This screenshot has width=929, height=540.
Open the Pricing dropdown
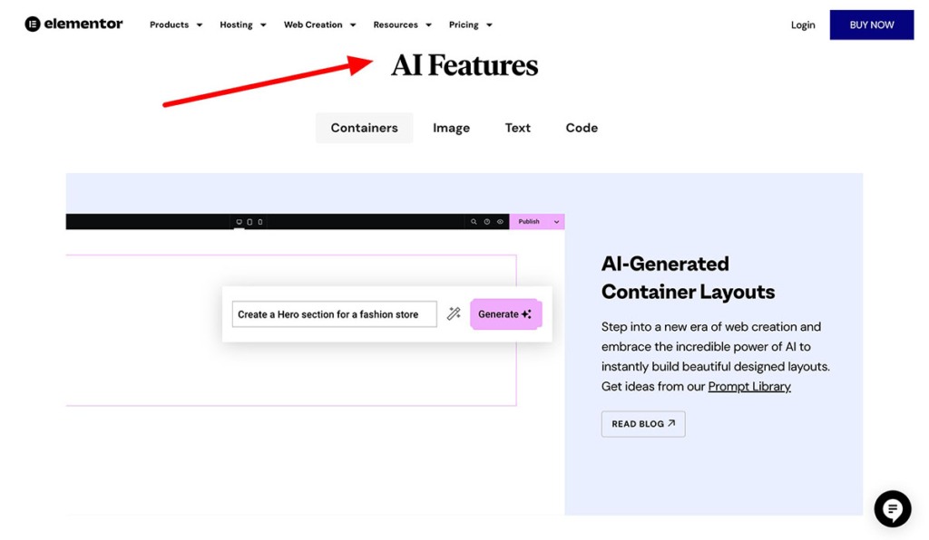point(470,24)
